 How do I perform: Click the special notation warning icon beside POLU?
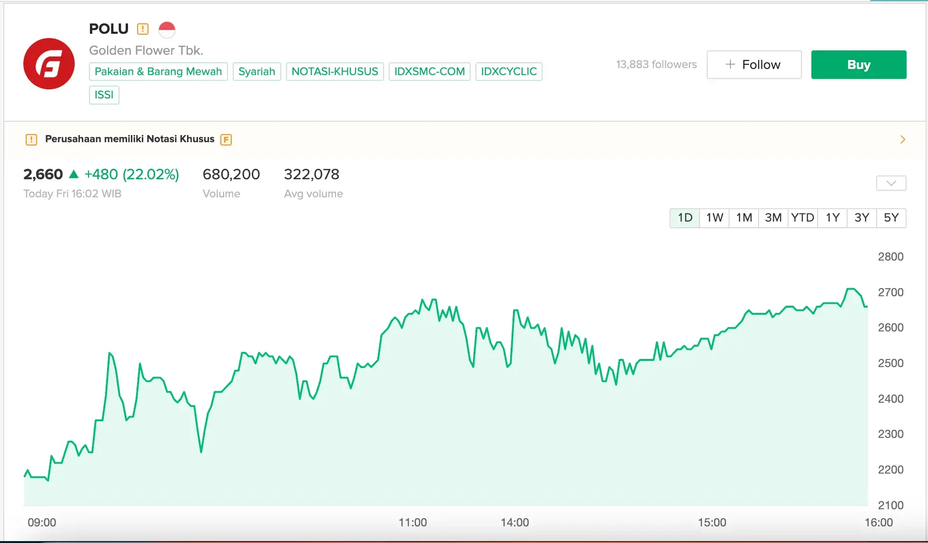pyautogui.click(x=143, y=29)
